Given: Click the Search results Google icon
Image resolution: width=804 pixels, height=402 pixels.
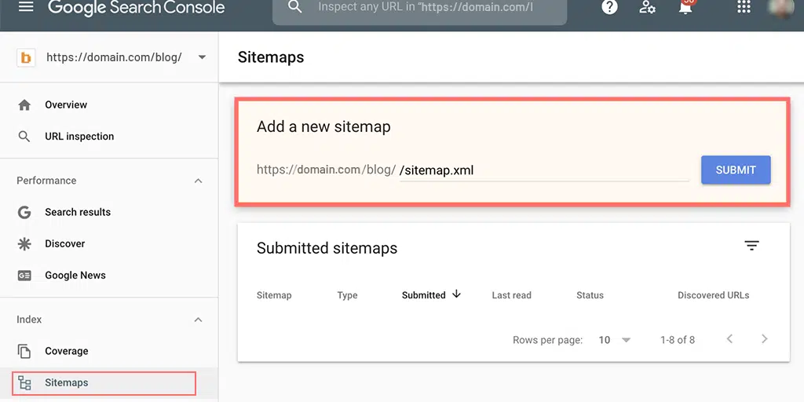Looking at the screenshot, I should (x=24, y=212).
